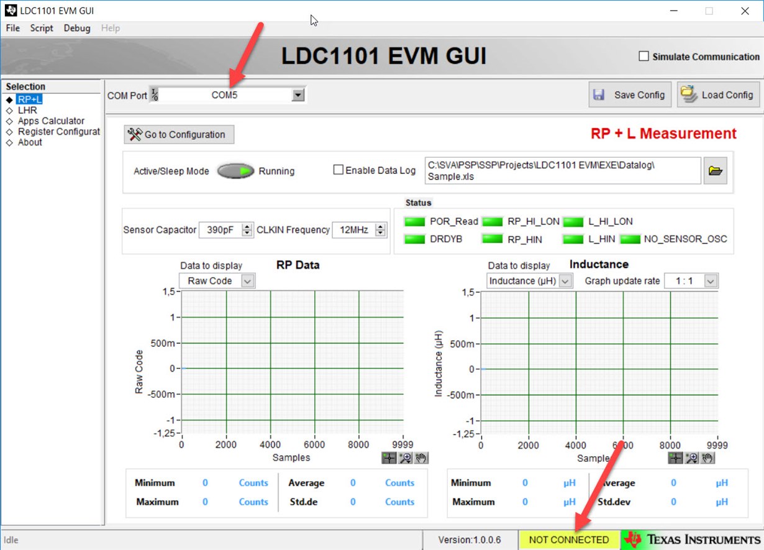Click inside the RP Data graph plot area
764x550 pixels.
pos(293,363)
